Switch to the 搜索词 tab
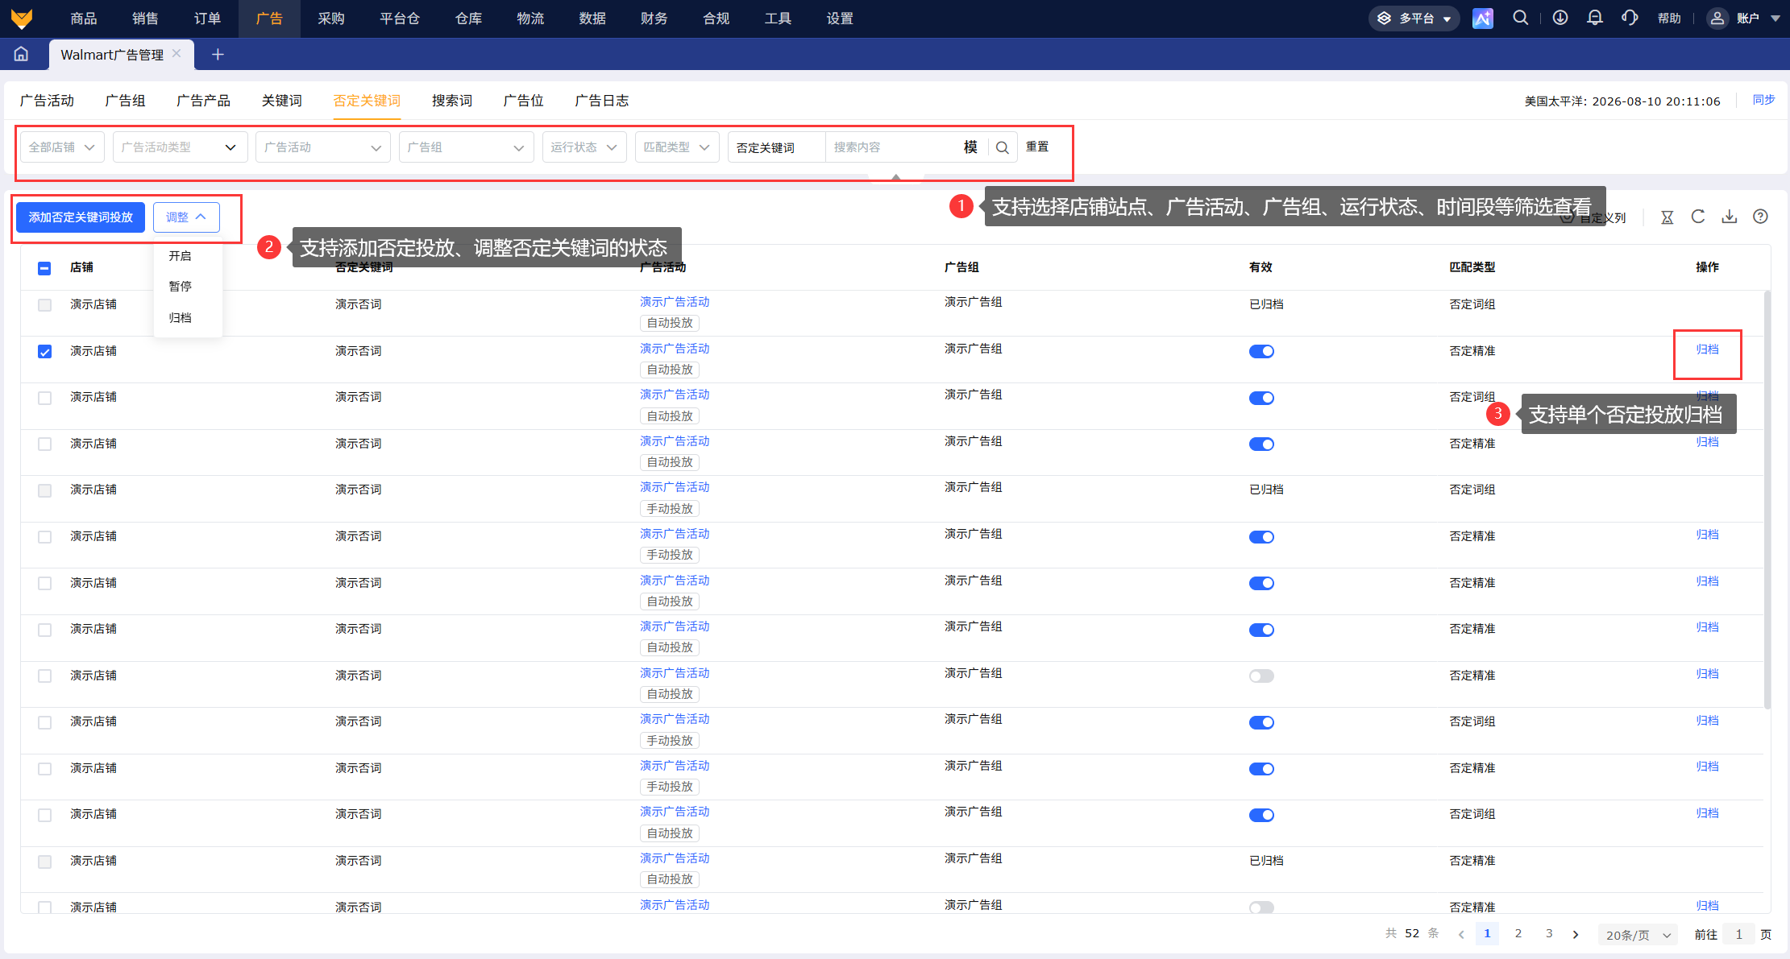This screenshot has height=959, width=1790. [x=451, y=101]
